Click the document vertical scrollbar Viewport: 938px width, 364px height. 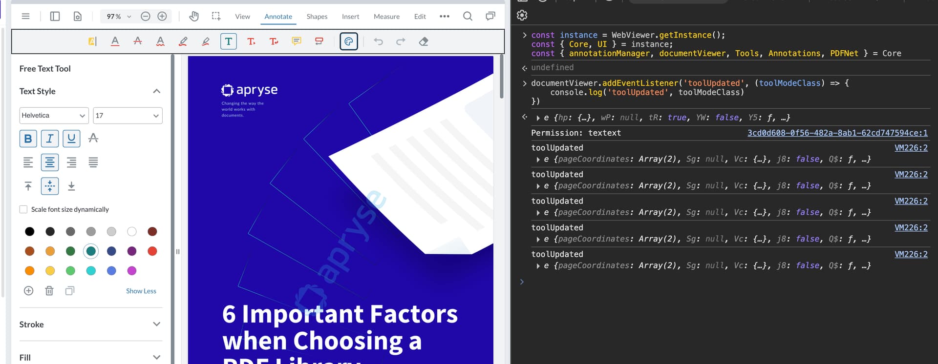point(502,77)
